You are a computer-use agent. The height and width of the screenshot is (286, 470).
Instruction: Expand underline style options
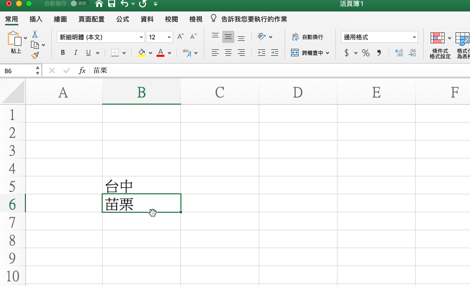tap(98, 53)
